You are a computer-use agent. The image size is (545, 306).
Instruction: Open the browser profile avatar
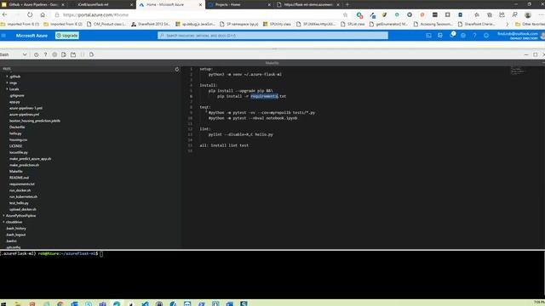click(x=528, y=15)
